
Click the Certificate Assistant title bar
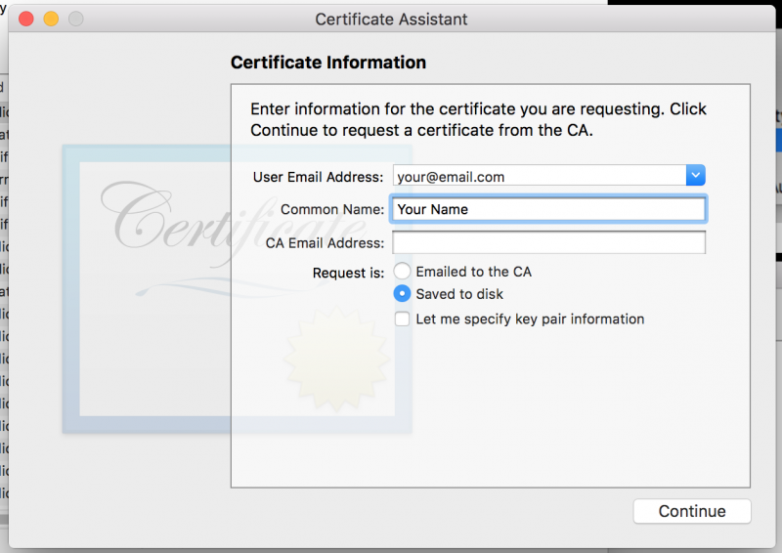coord(391,20)
